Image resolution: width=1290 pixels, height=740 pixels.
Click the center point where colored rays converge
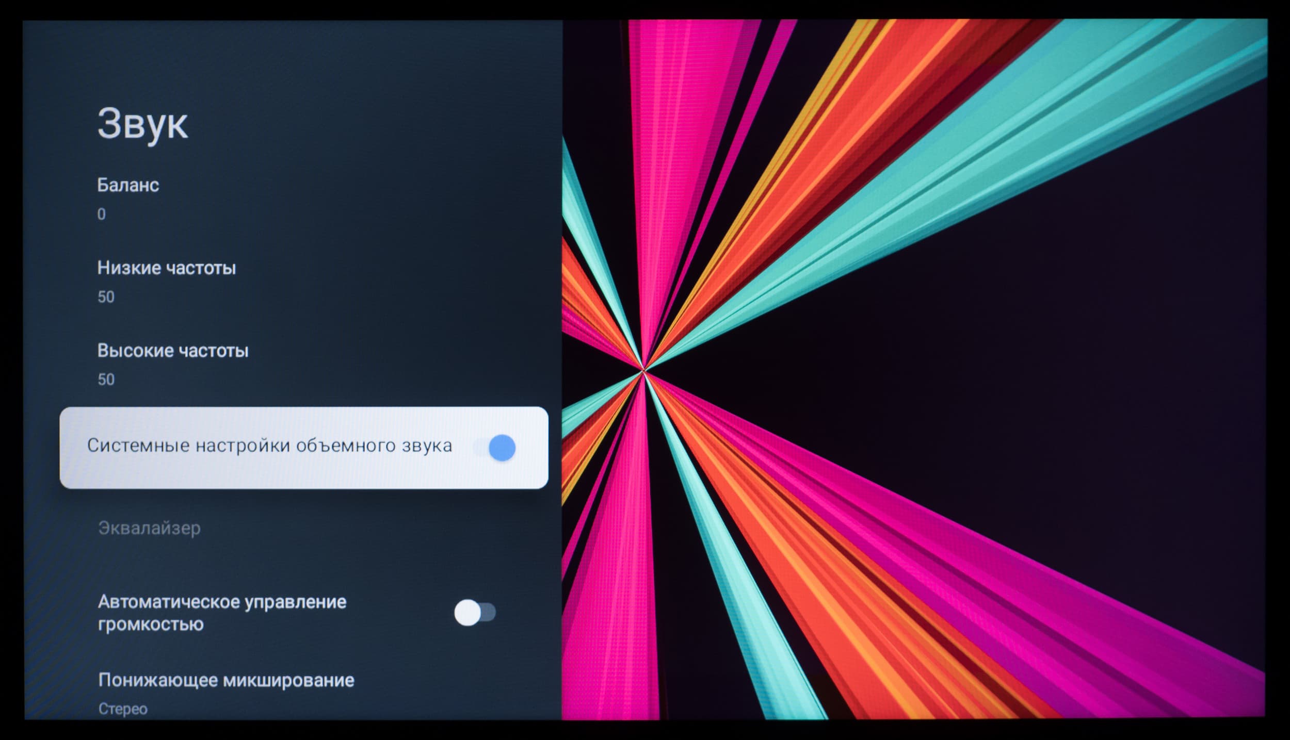coord(643,371)
